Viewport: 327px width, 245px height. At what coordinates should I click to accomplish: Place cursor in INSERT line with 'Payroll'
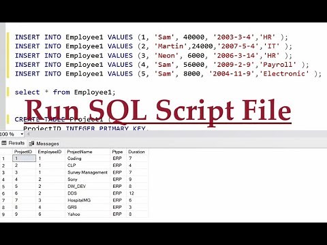tap(161, 65)
